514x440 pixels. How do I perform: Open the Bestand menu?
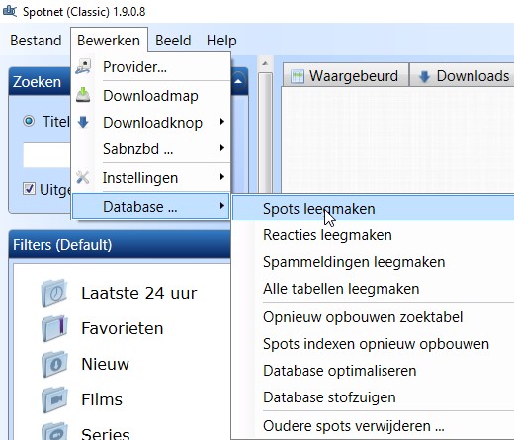[36, 41]
